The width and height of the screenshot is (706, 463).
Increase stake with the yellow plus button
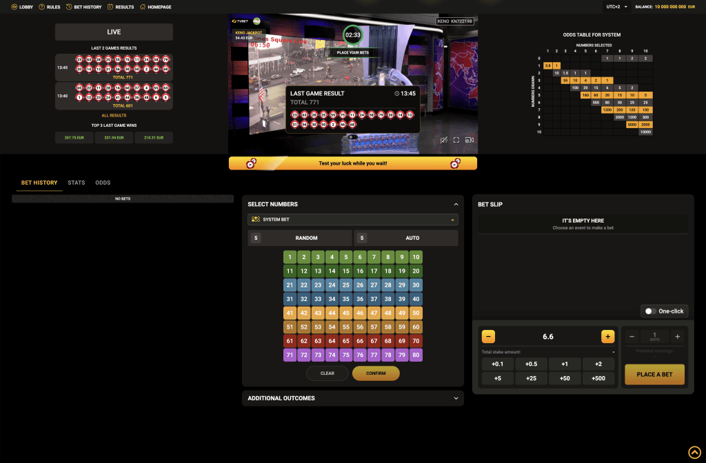607,336
